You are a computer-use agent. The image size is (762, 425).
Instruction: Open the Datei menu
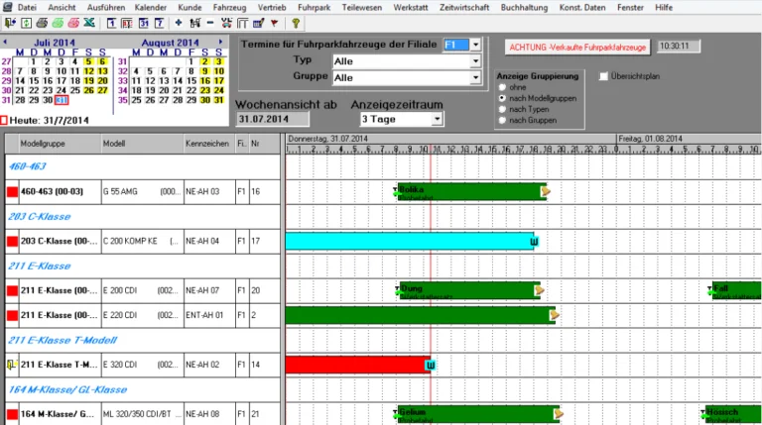tap(27, 7)
